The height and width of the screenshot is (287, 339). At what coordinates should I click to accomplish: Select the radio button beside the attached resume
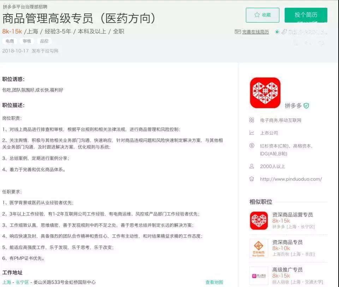278,32
